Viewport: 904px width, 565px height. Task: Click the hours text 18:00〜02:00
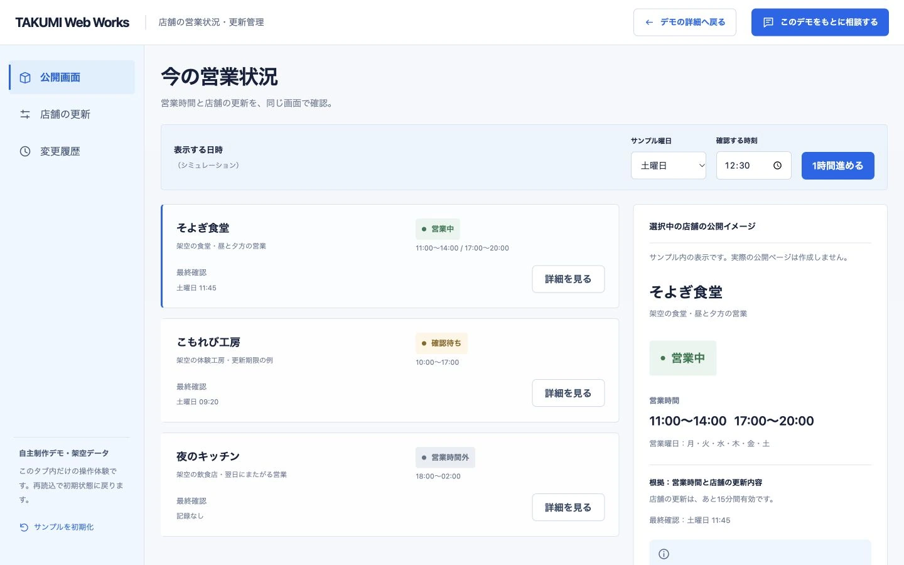[x=438, y=476]
